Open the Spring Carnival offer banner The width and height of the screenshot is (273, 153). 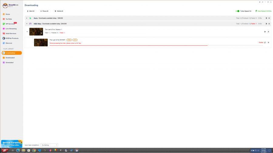click(x=12, y=144)
